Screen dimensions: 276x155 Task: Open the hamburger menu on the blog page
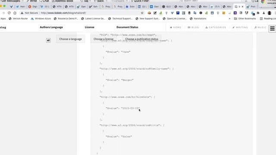pyautogui.click(x=272, y=28)
